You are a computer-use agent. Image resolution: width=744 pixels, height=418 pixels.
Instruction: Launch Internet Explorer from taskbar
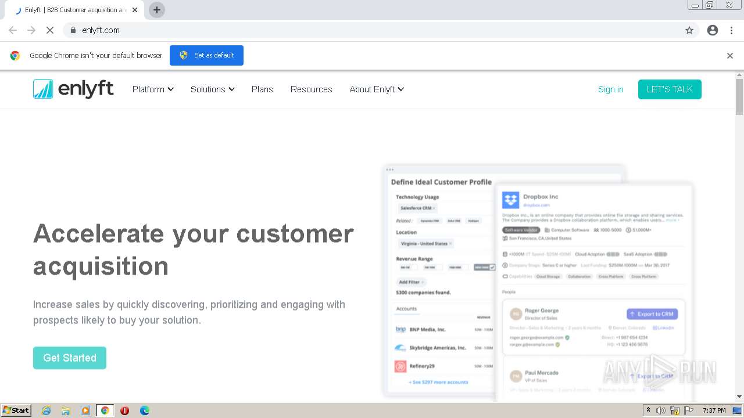[x=46, y=410]
